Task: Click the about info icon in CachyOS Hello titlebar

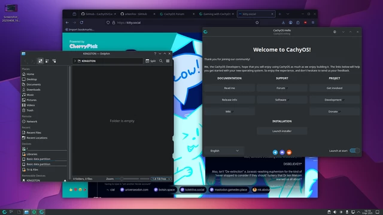Action: [335, 32]
